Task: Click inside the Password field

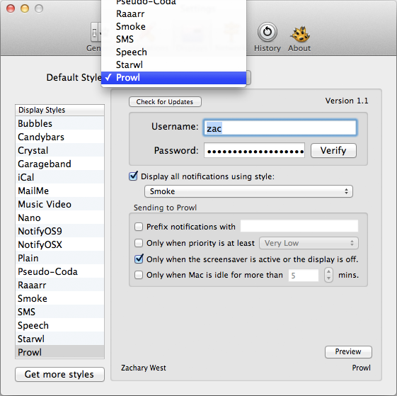Action: [254, 151]
